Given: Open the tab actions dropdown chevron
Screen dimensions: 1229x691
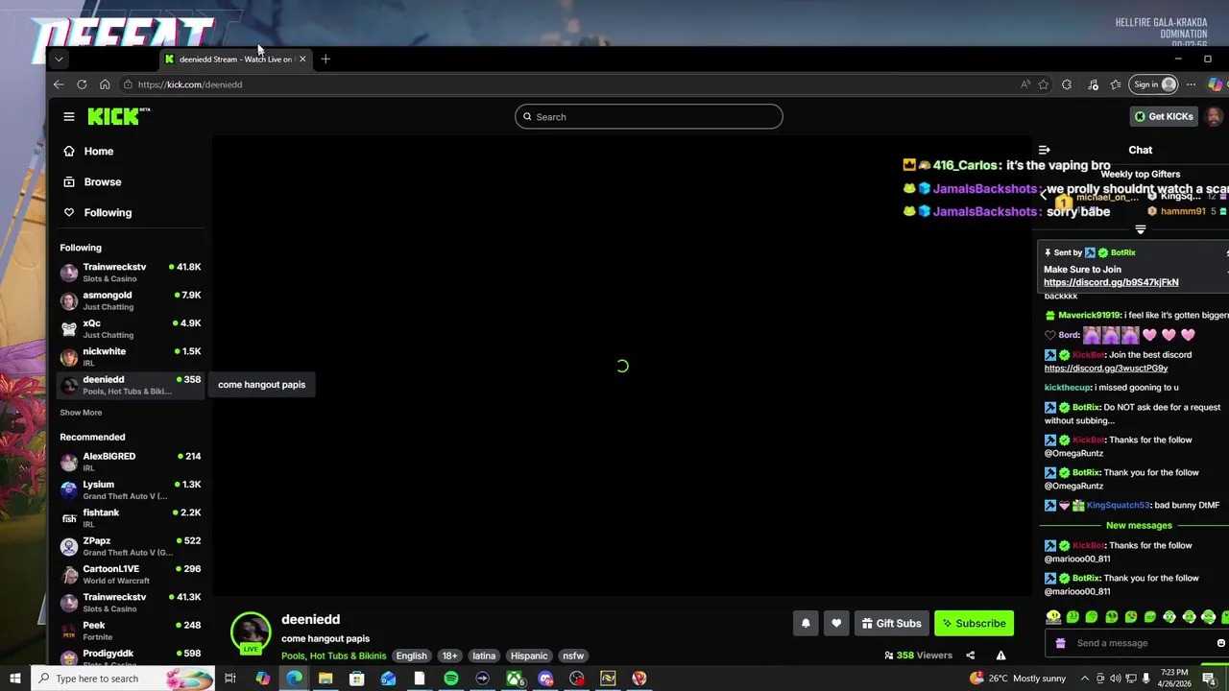Looking at the screenshot, I should [x=59, y=59].
